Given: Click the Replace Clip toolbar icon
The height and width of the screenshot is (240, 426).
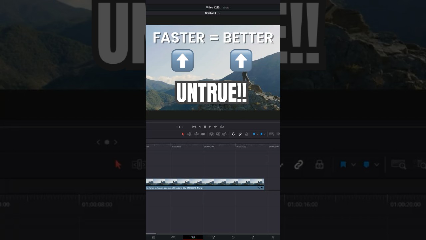Looking at the screenshot, I should [x=225, y=134].
